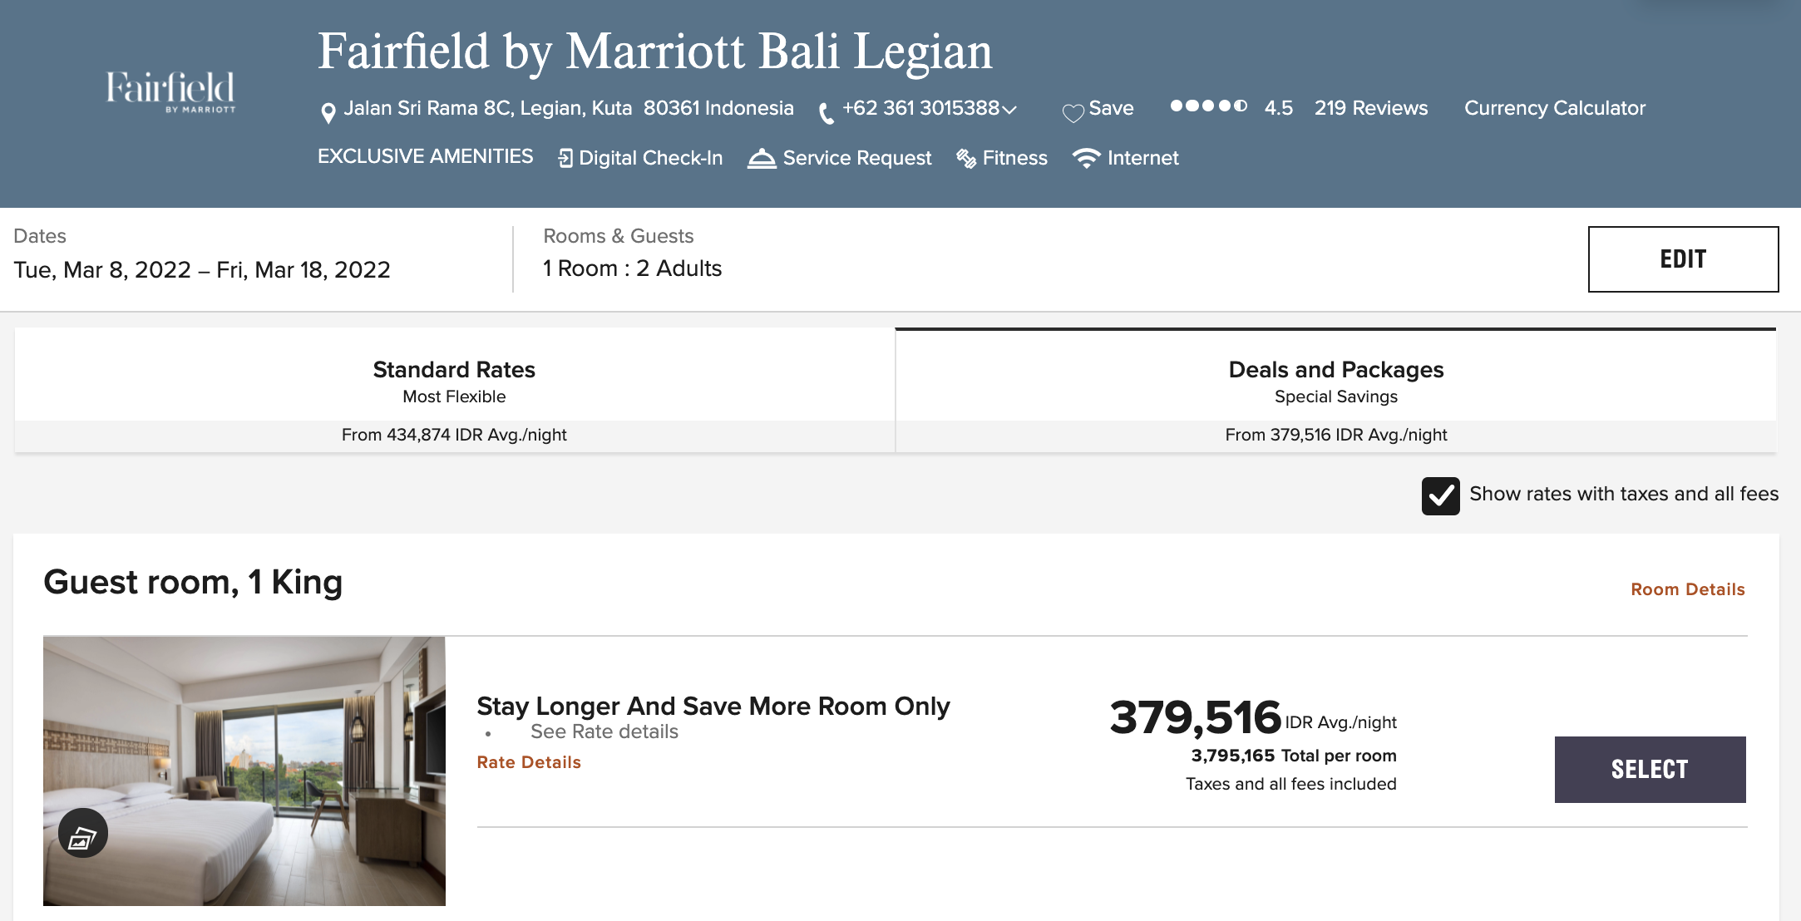Click the Fairfield by Marriott logo
1801x921 pixels.
[170, 91]
